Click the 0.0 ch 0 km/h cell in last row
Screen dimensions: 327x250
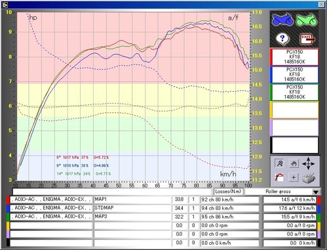[x=230, y=243]
